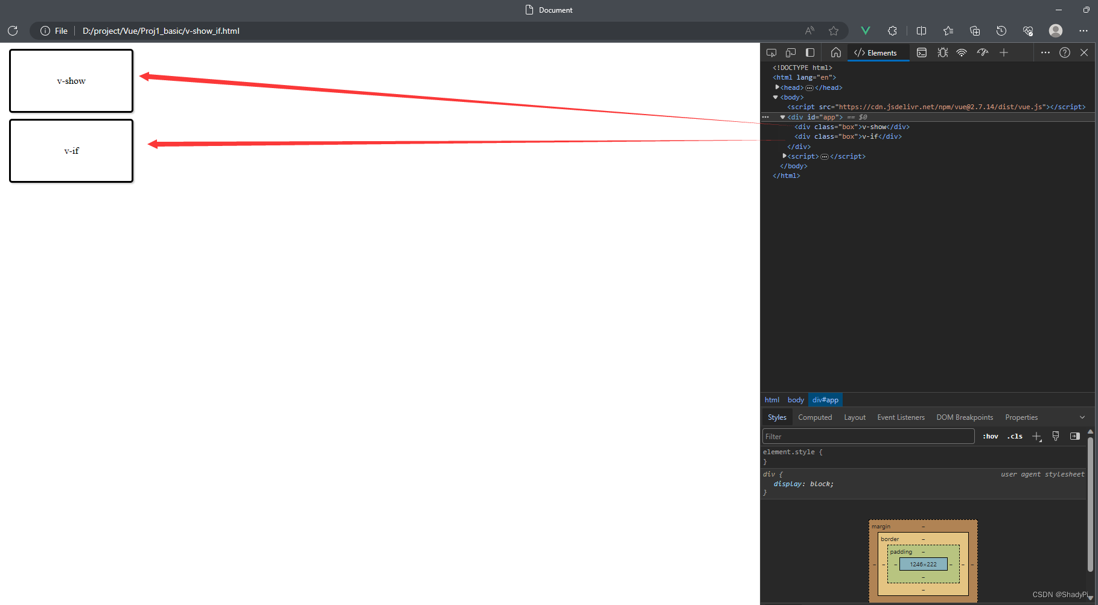
Task: Click the box model content size 1246×222
Action: click(x=923, y=565)
